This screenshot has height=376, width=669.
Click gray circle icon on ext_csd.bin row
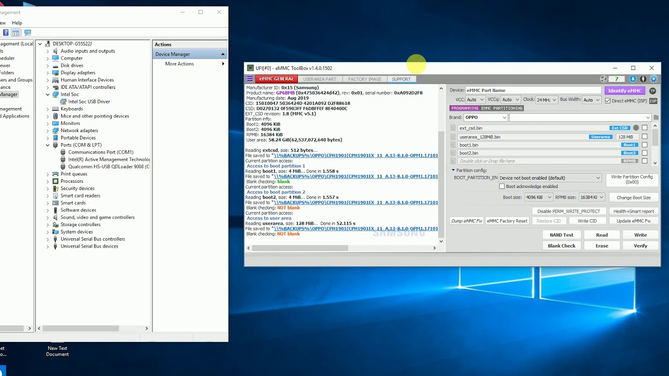(636, 128)
